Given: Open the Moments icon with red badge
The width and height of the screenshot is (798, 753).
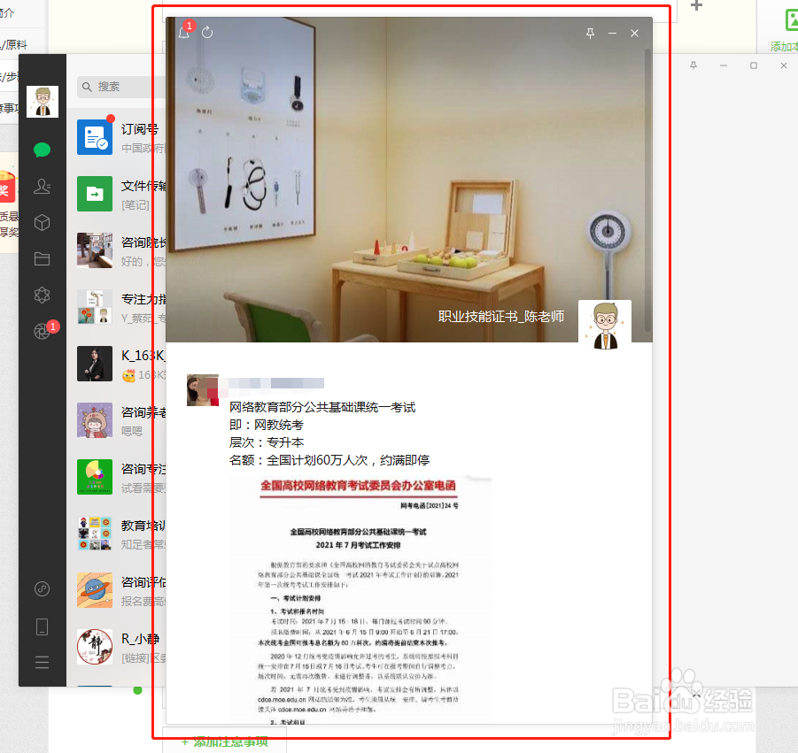Looking at the screenshot, I should coord(42,331).
